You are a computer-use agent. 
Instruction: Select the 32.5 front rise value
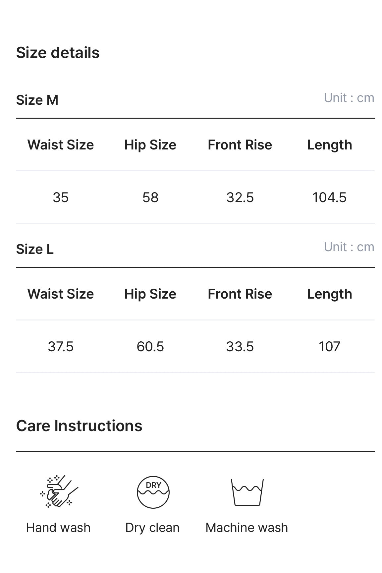(x=240, y=198)
